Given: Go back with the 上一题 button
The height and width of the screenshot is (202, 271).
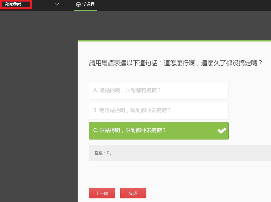Looking at the screenshot, I should tap(102, 193).
